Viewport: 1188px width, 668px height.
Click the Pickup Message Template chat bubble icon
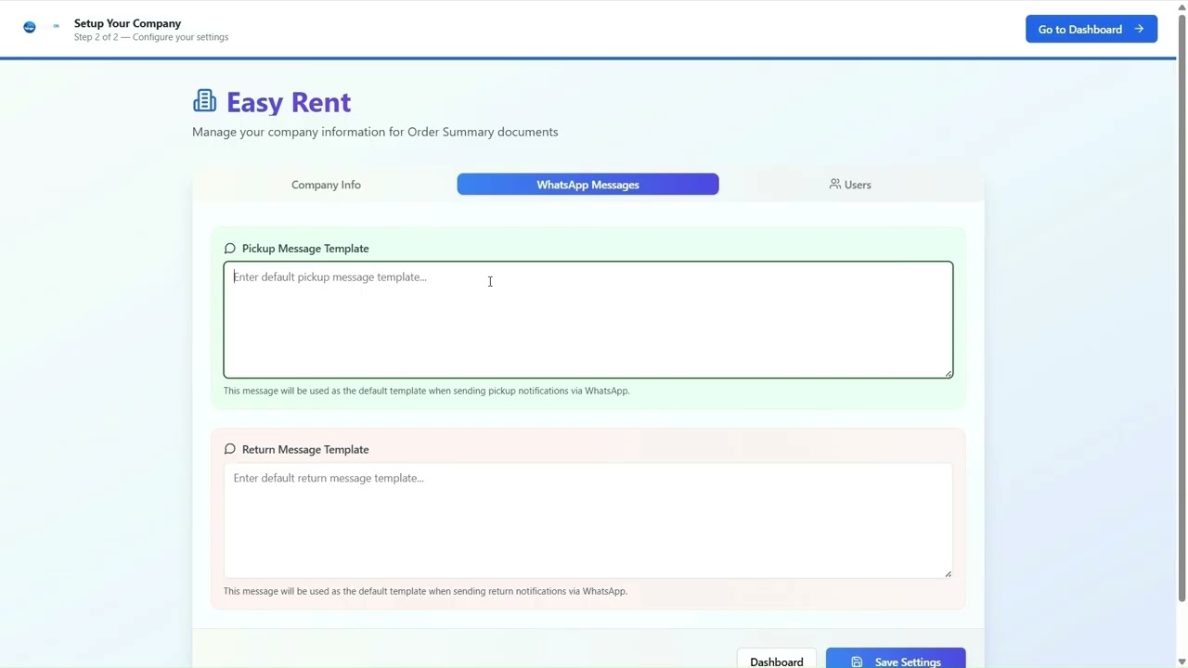229,249
